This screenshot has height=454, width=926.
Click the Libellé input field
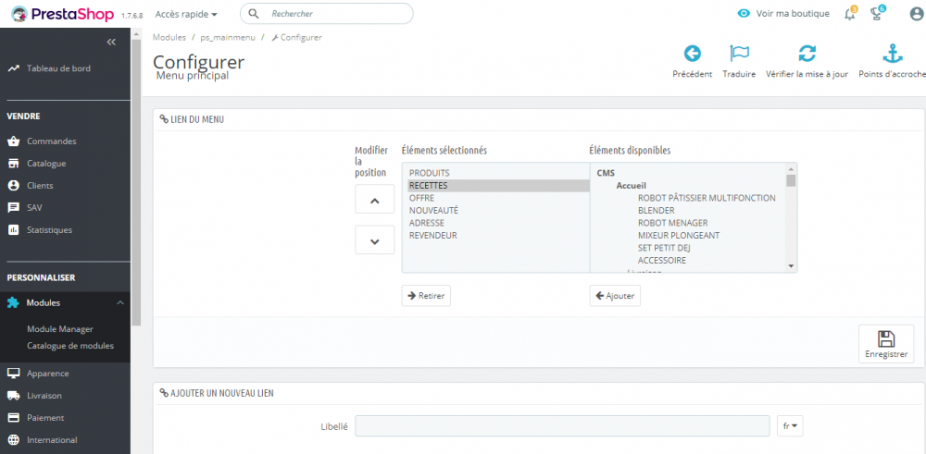562,425
